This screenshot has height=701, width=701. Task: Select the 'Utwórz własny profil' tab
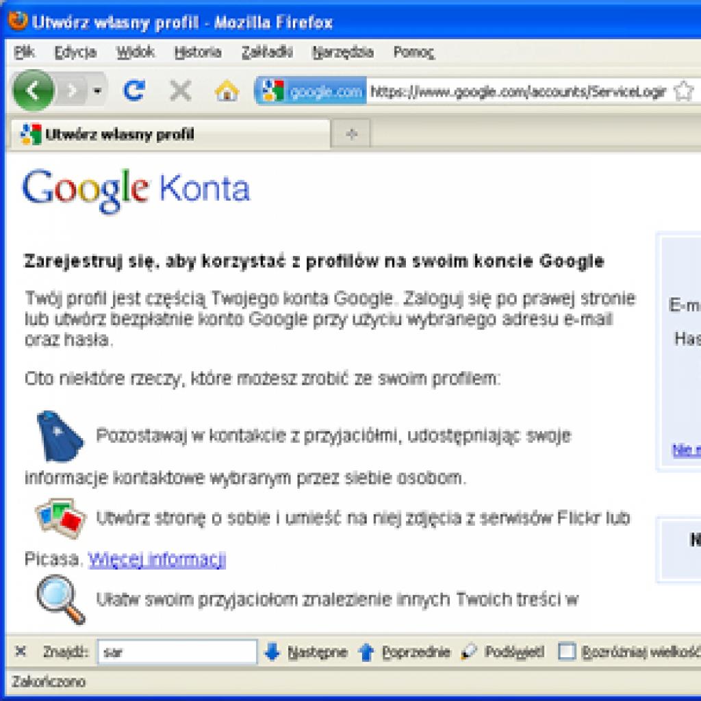[x=170, y=134]
